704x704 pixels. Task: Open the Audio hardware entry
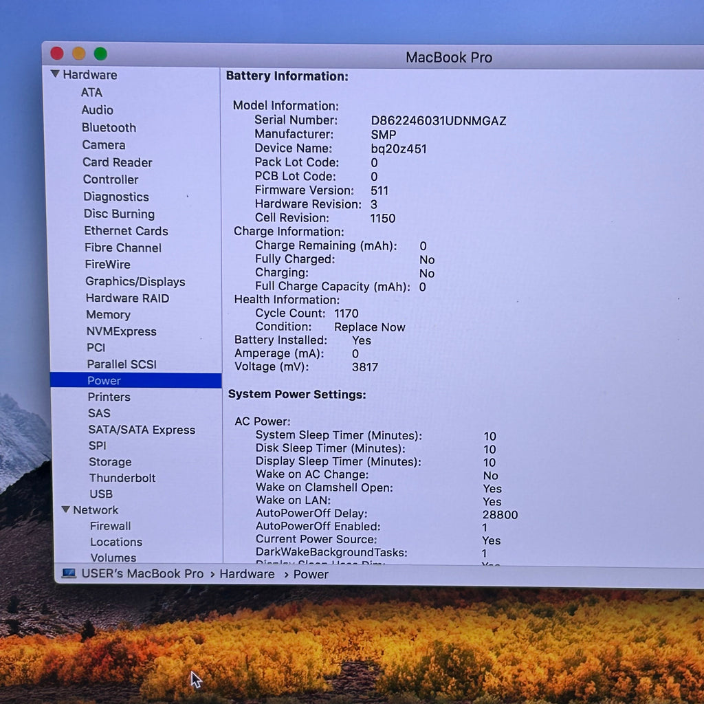click(98, 110)
